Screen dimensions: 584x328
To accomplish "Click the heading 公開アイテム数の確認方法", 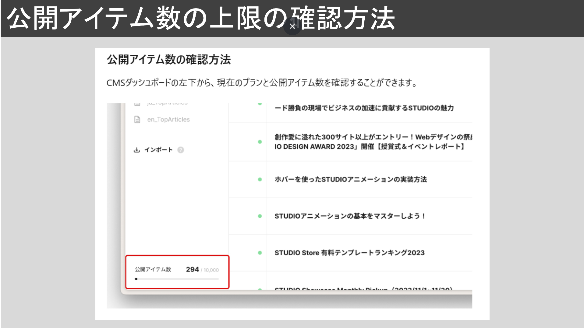I will [x=169, y=59].
